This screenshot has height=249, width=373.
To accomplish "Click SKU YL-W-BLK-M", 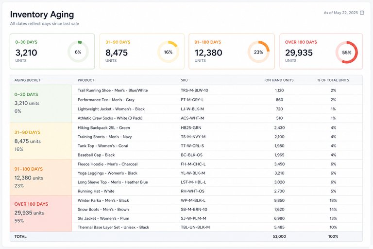I will click(x=193, y=173).
